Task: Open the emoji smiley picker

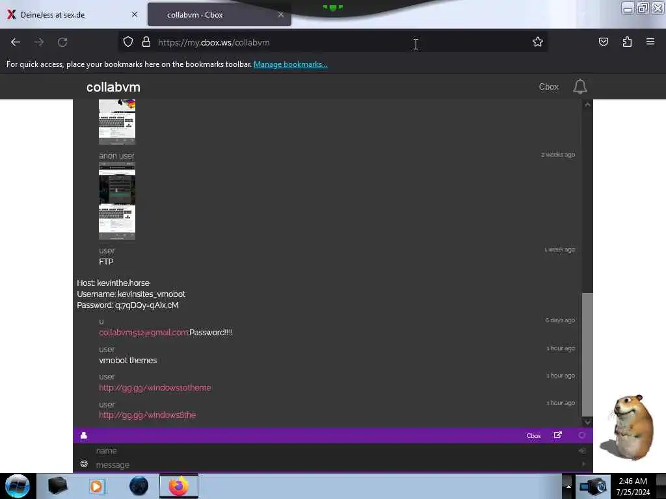Action: [x=84, y=464]
